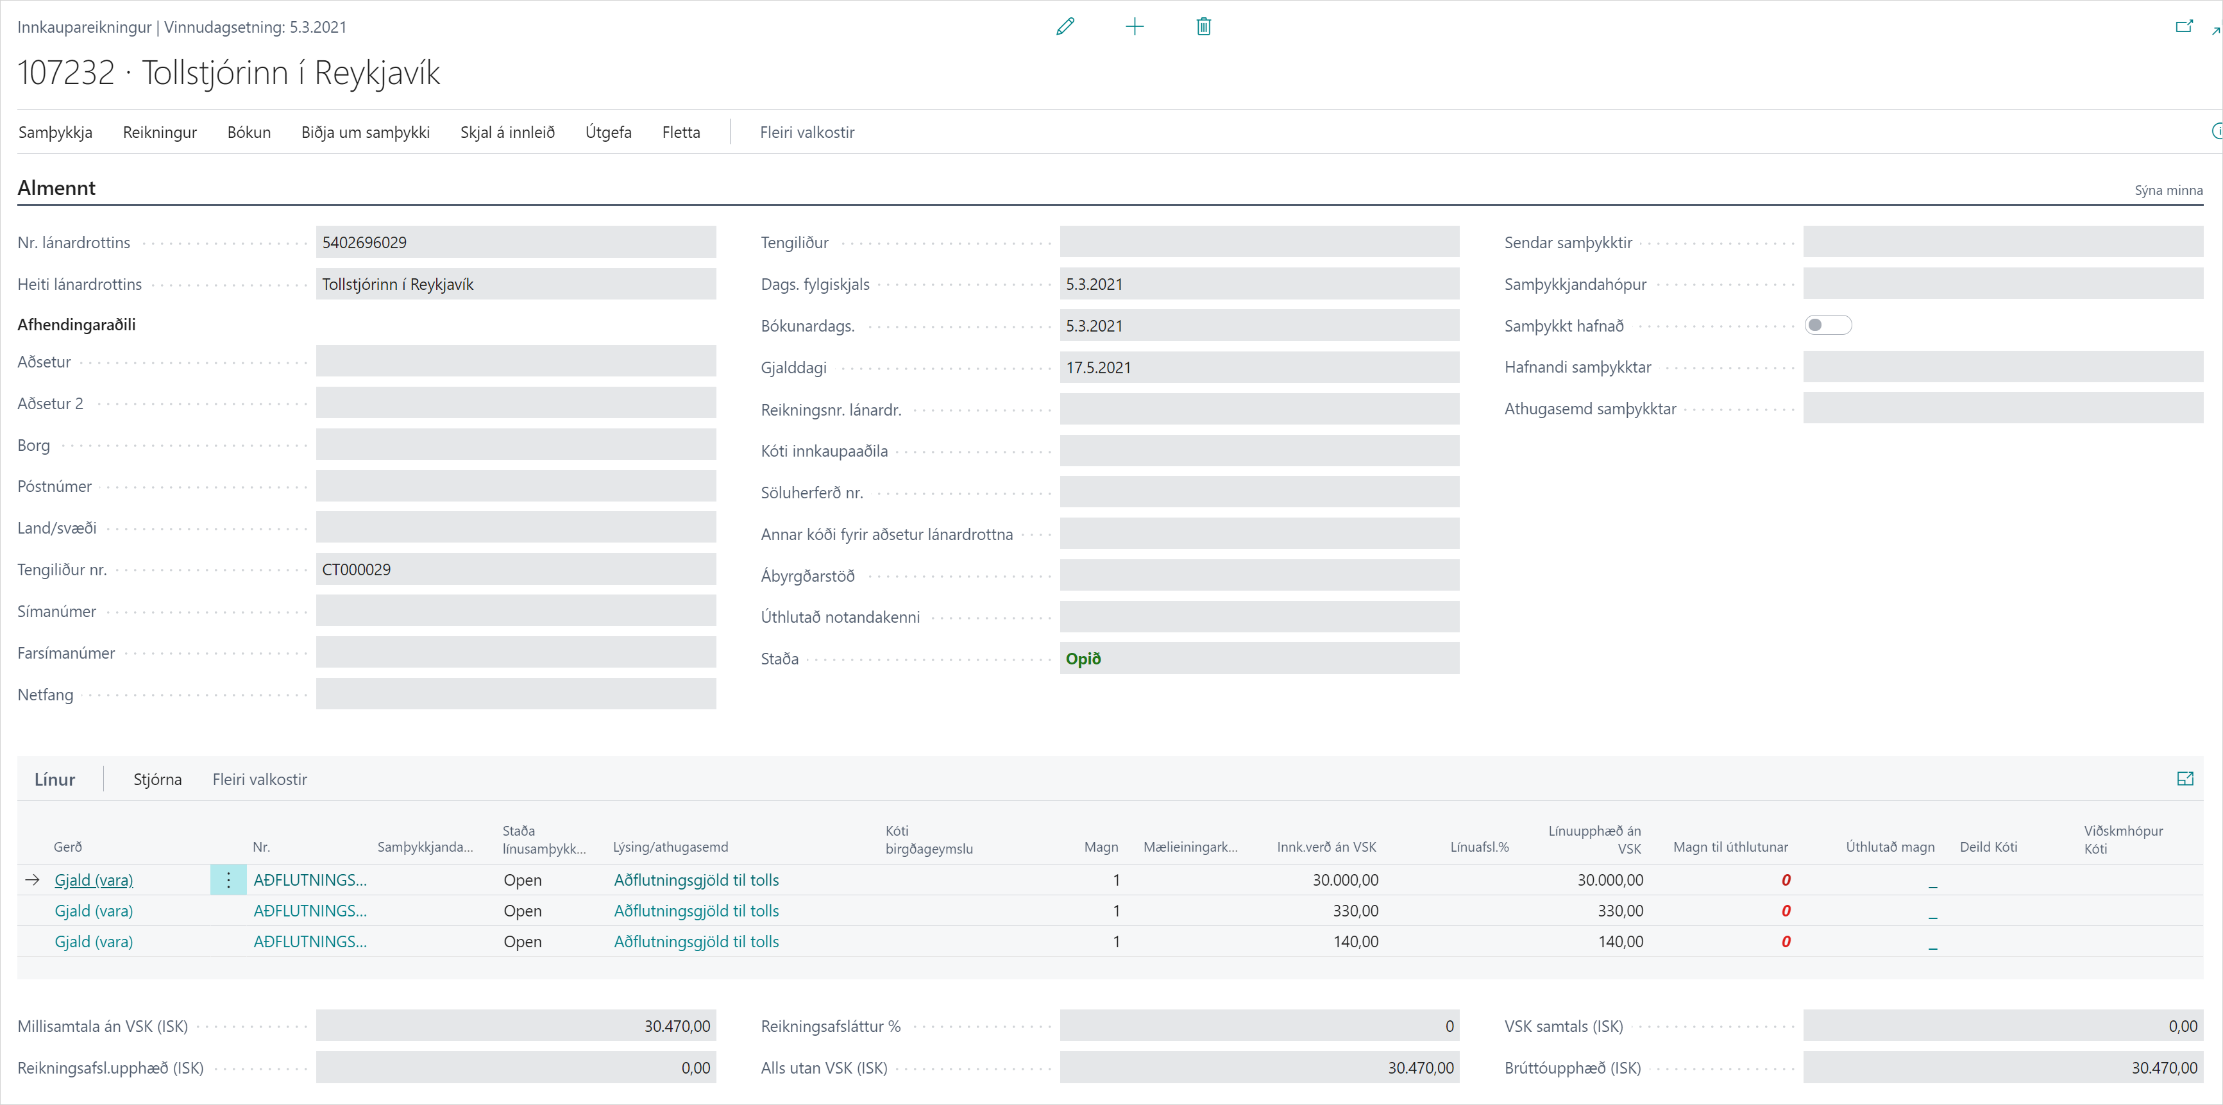2223x1105 pixels.
Task: Click the pencil edit icon
Action: pos(1065,27)
